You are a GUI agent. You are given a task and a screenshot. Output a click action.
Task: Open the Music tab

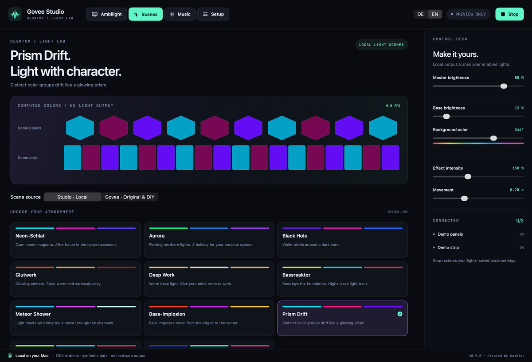pyautogui.click(x=180, y=14)
